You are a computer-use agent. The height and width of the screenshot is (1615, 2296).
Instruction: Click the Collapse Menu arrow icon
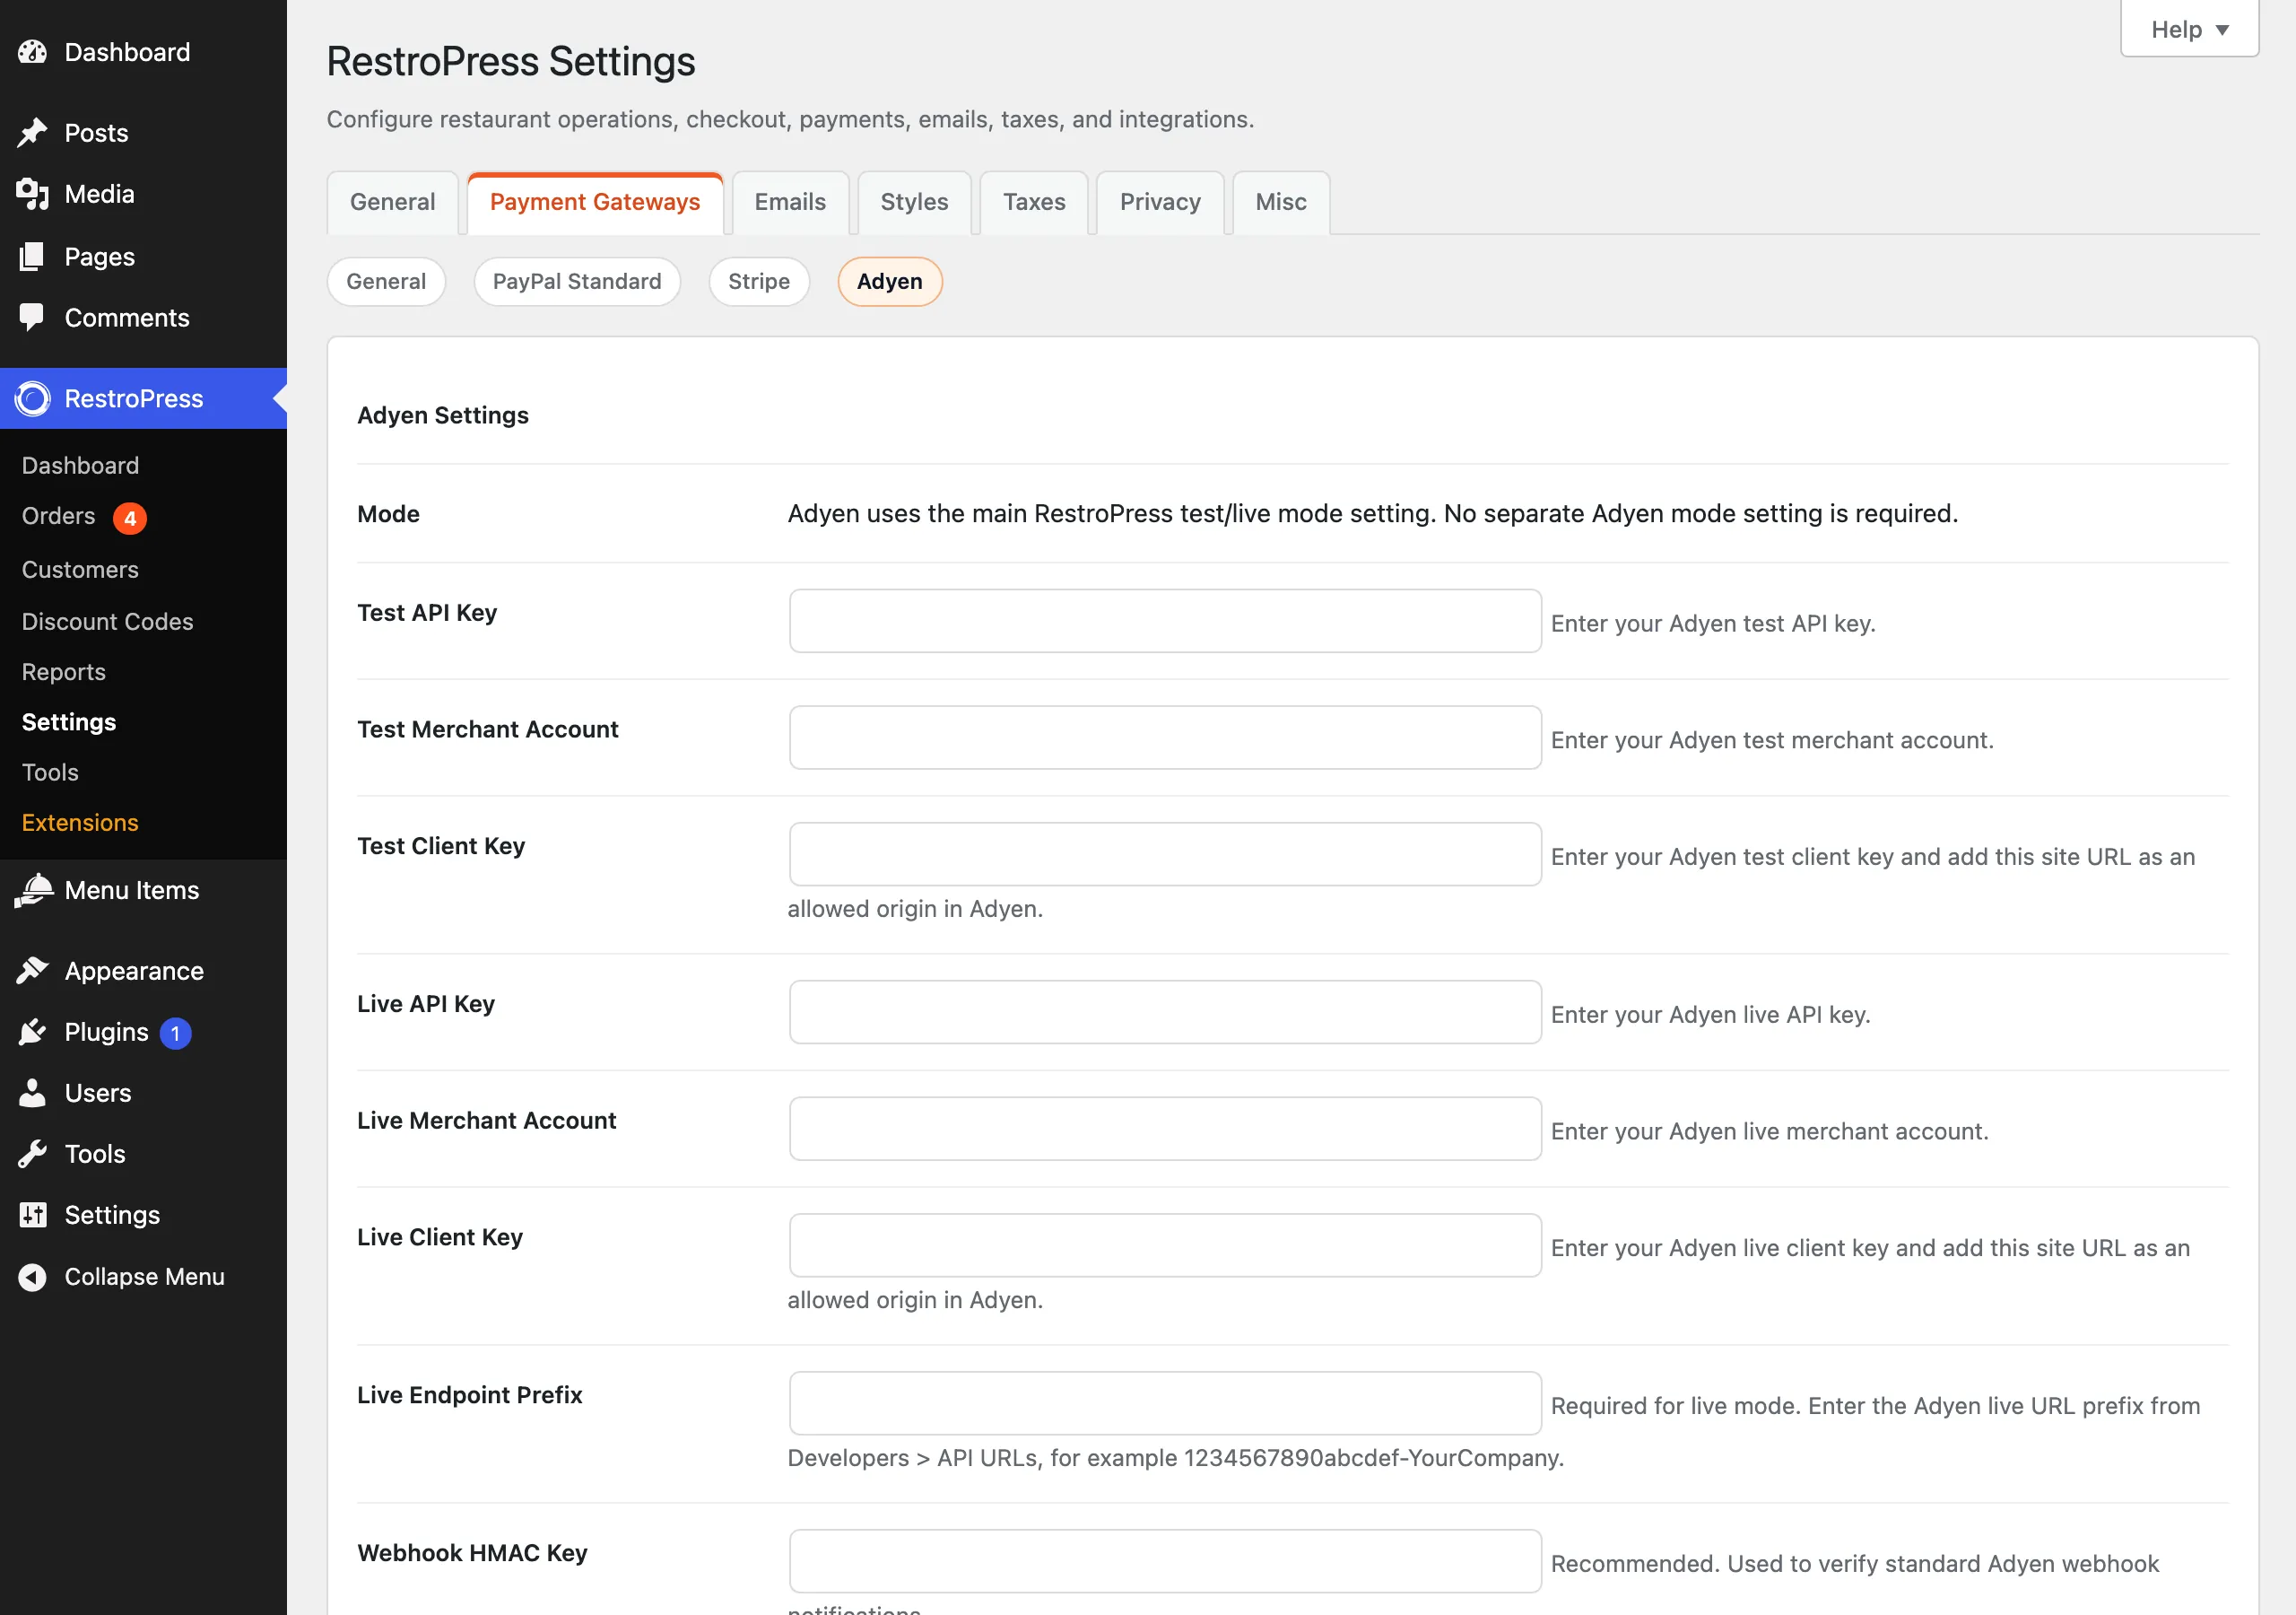click(32, 1277)
